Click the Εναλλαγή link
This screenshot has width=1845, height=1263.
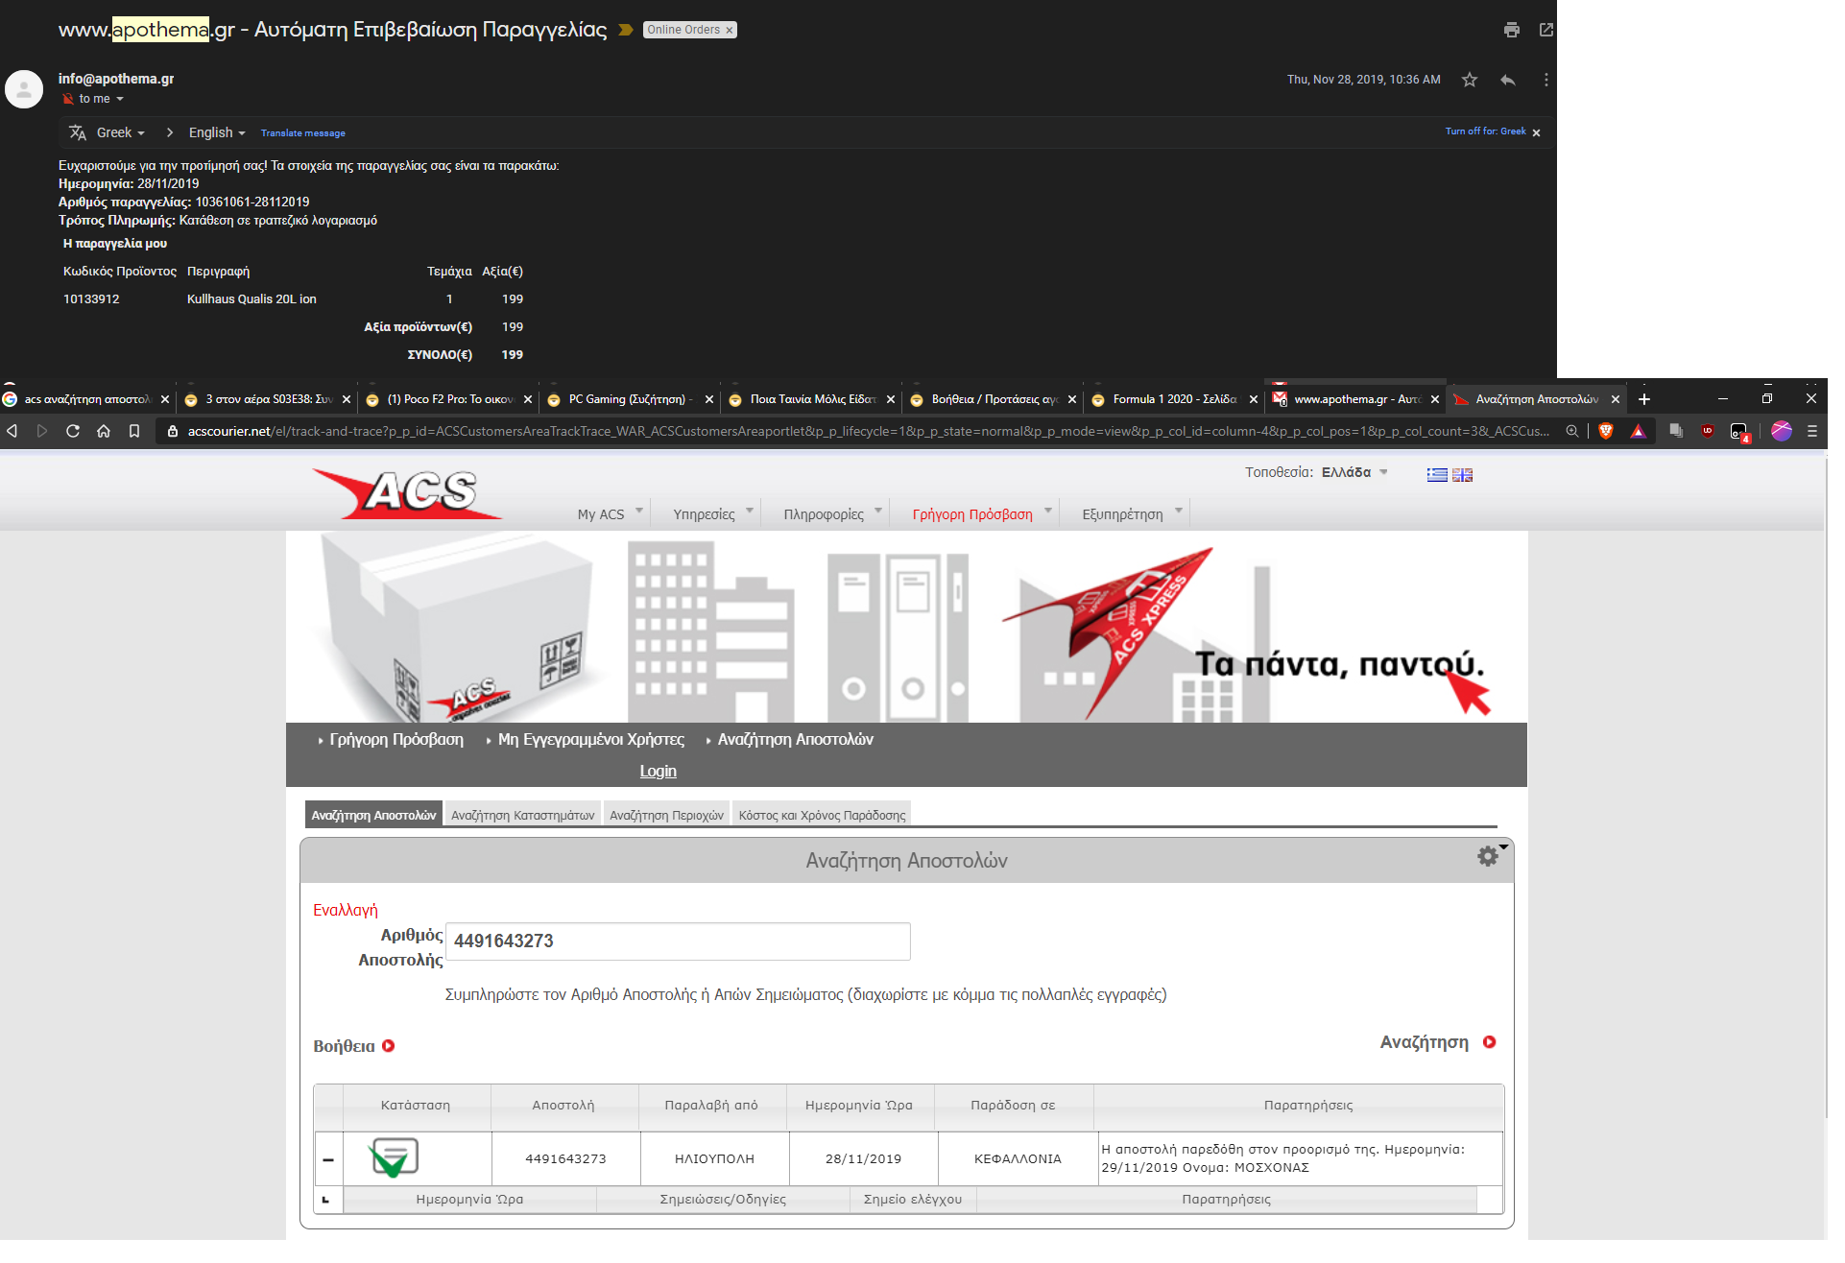(x=346, y=910)
